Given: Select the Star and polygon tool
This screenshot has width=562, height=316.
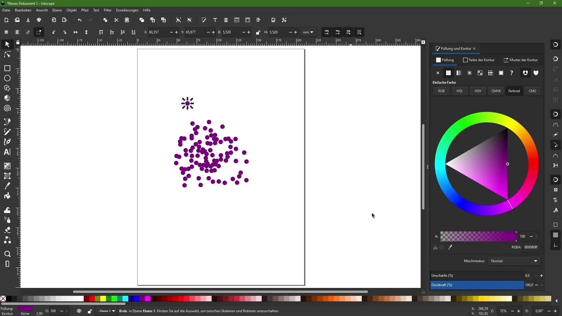Looking at the screenshot, I should pos(7,88).
